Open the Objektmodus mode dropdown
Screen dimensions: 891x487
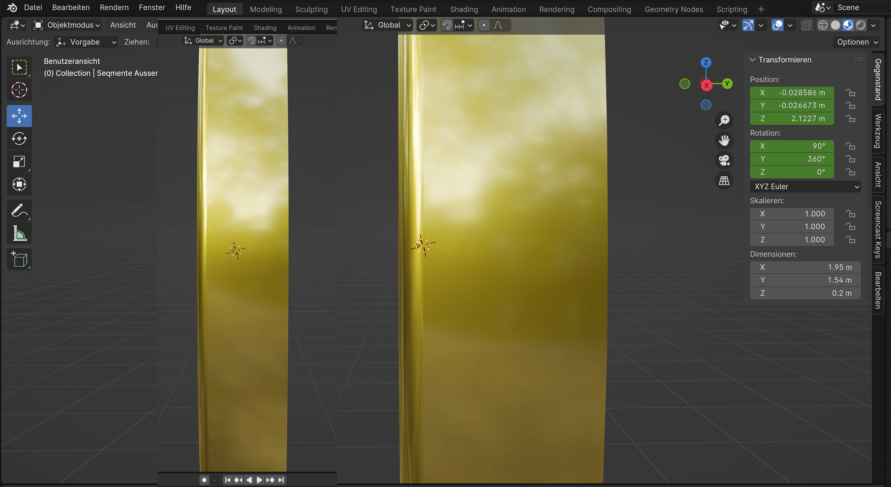(67, 25)
